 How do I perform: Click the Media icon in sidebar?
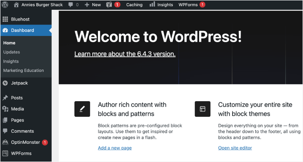click(x=5, y=109)
